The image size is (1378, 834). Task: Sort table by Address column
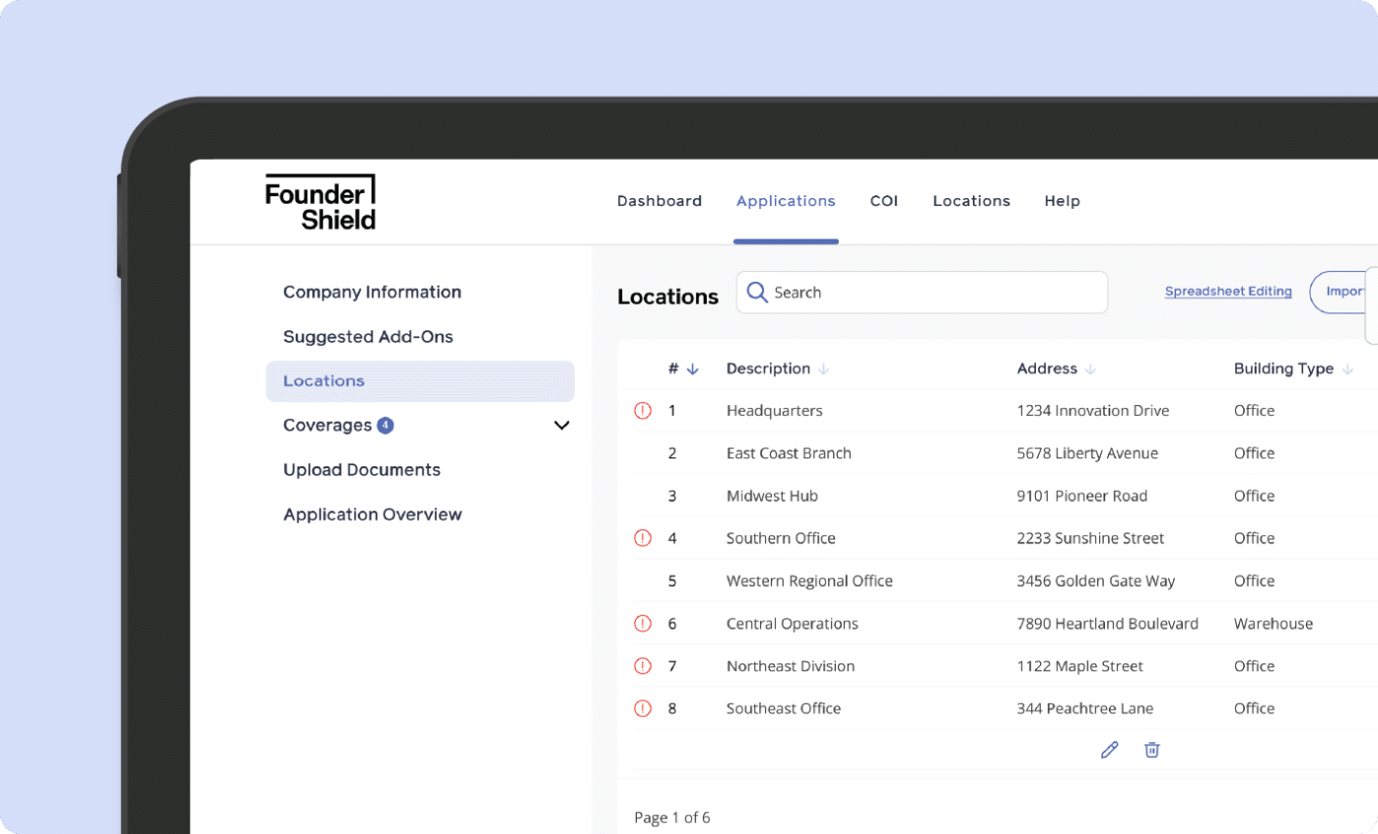point(1090,370)
